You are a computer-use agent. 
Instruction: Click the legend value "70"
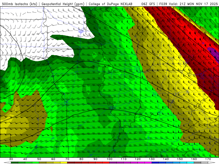(67, 159)
